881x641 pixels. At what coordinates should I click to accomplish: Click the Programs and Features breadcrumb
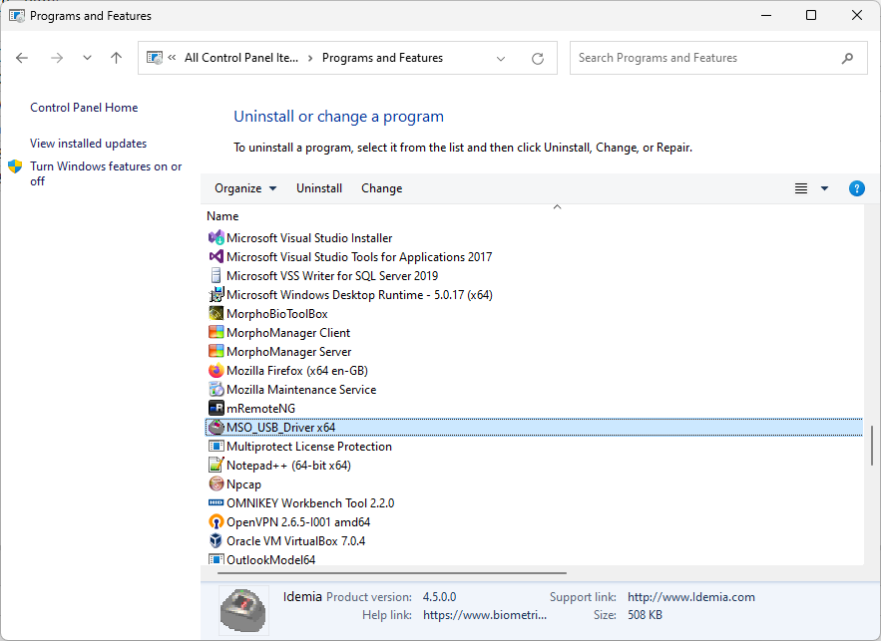(x=382, y=58)
